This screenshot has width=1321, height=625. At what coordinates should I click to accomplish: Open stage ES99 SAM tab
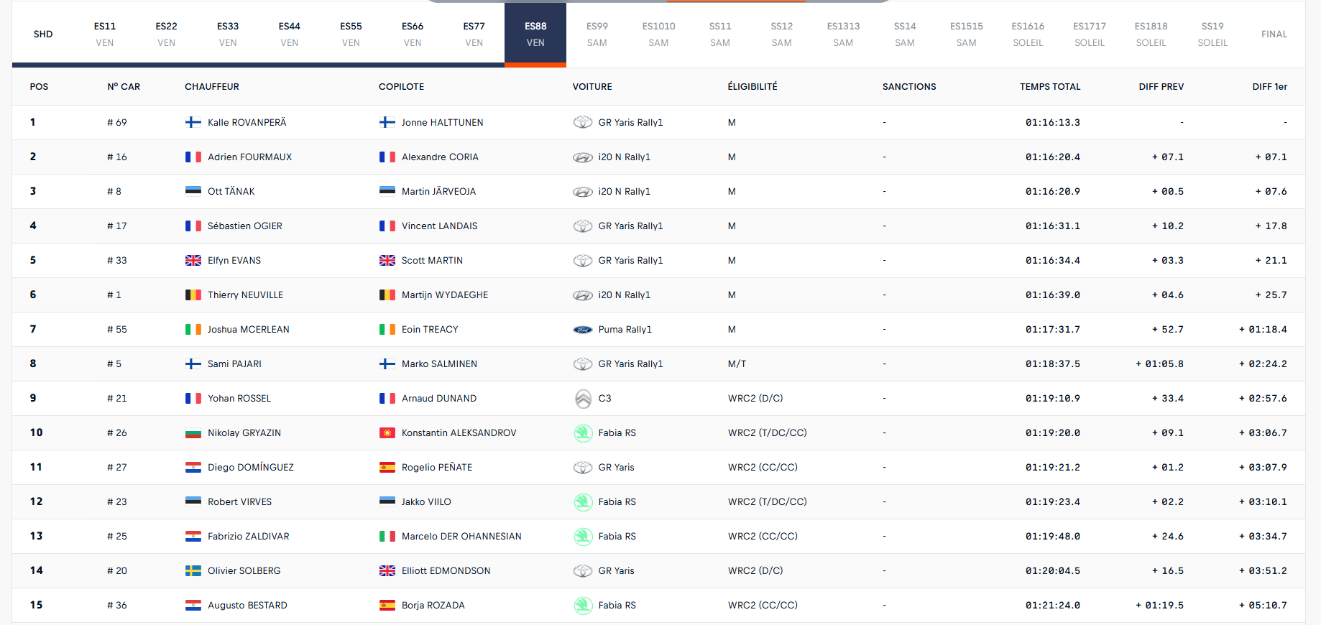(x=597, y=34)
